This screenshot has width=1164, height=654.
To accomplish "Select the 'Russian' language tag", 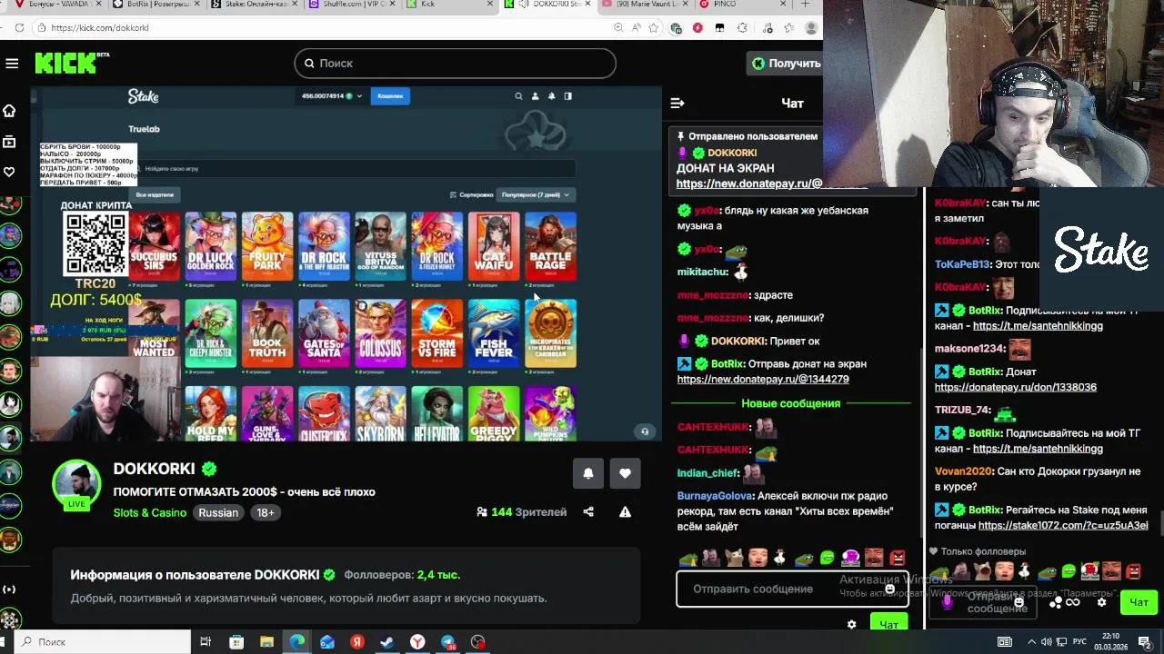I will [x=218, y=513].
